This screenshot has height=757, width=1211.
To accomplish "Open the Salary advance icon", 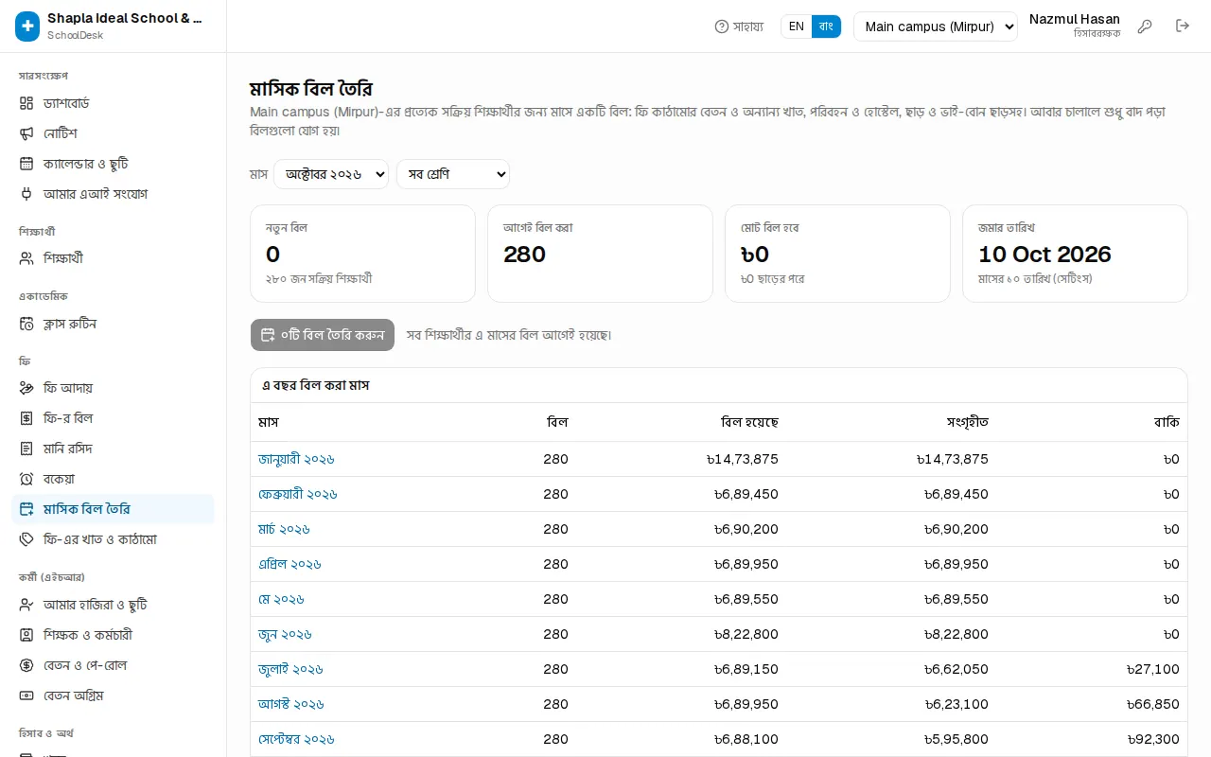I will 26,695.
